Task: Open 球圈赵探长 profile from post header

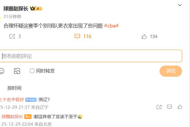Action: [x=16, y=9]
